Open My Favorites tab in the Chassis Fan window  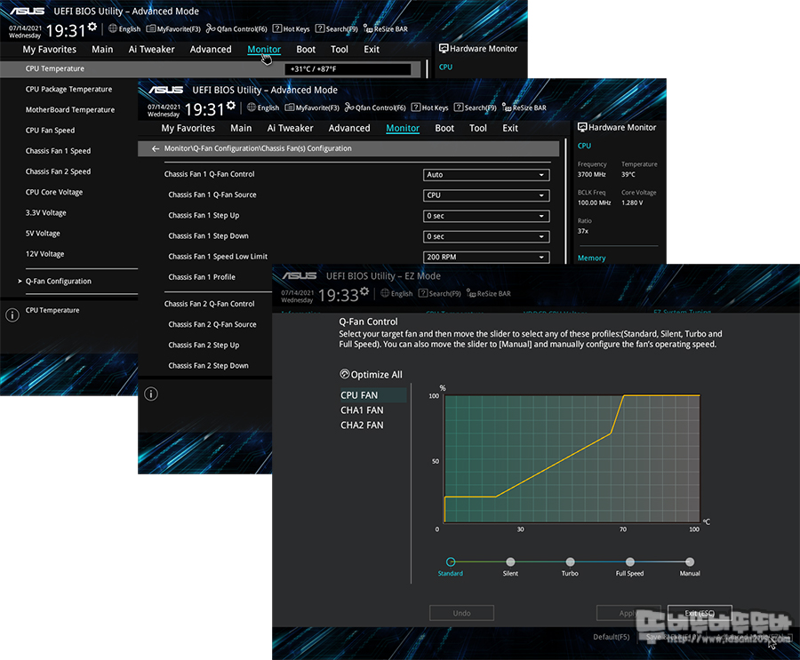[x=188, y=128]
